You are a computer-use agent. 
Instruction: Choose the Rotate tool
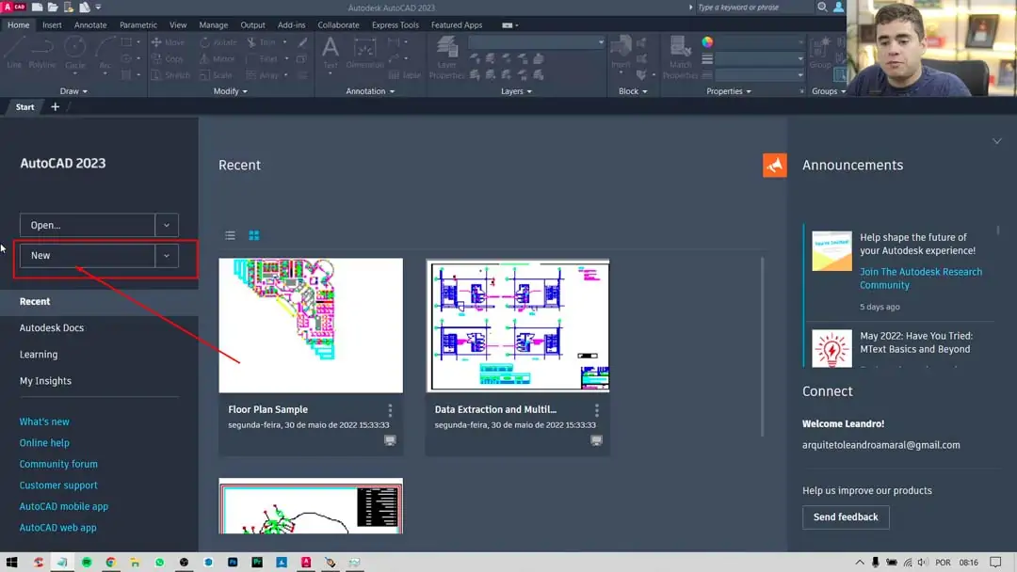click(218, 42)
